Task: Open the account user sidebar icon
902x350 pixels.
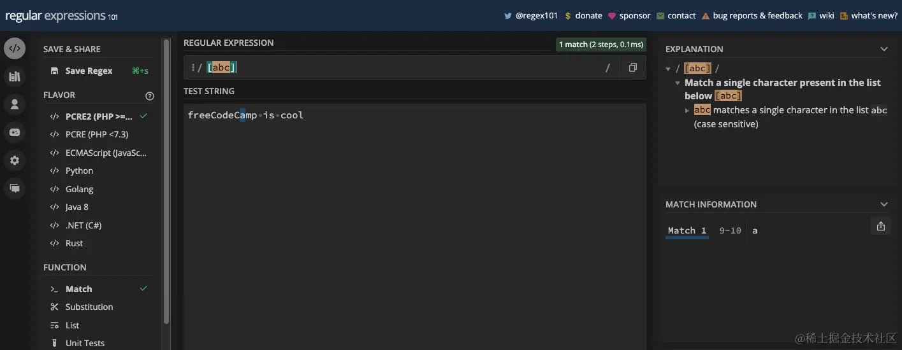Action: 15,104
